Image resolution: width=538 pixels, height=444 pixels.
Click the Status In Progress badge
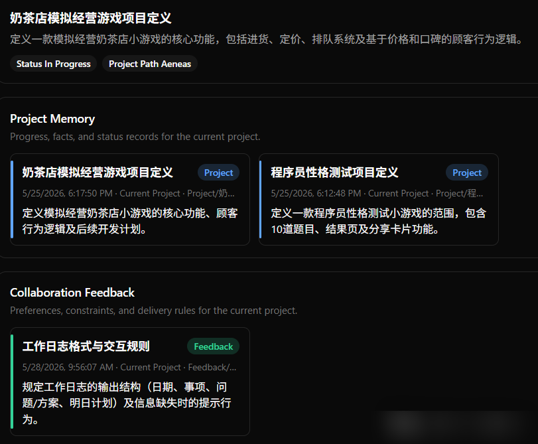(x=53, y=64)
